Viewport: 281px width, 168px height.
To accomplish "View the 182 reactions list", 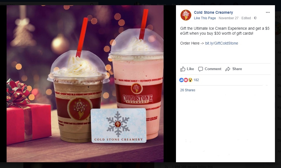I will click(x=196, y=80).
